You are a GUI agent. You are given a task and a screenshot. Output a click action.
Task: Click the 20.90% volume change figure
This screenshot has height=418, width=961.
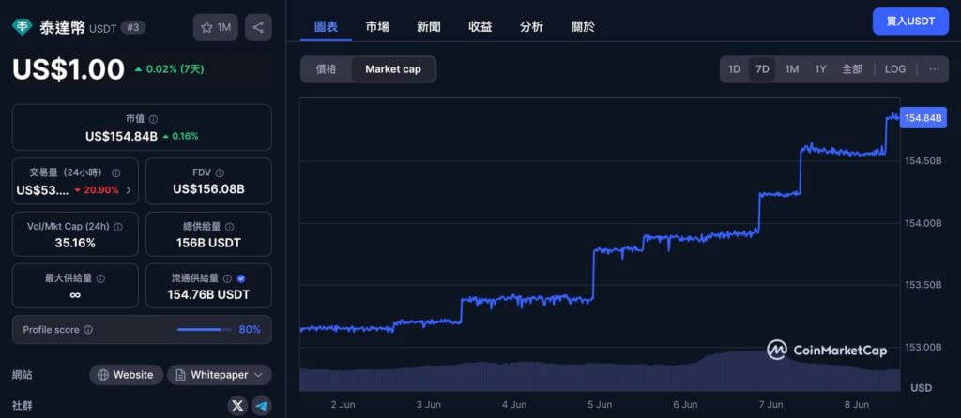97,190
